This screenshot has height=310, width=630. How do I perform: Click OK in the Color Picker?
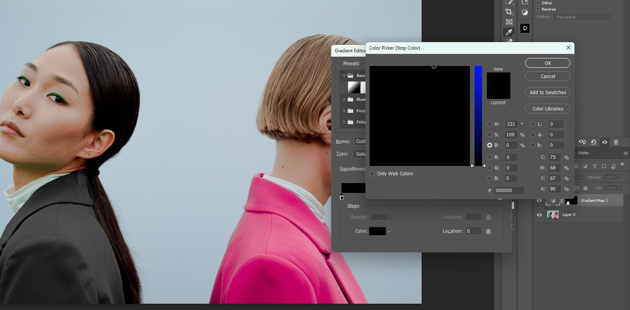(547, 63)
